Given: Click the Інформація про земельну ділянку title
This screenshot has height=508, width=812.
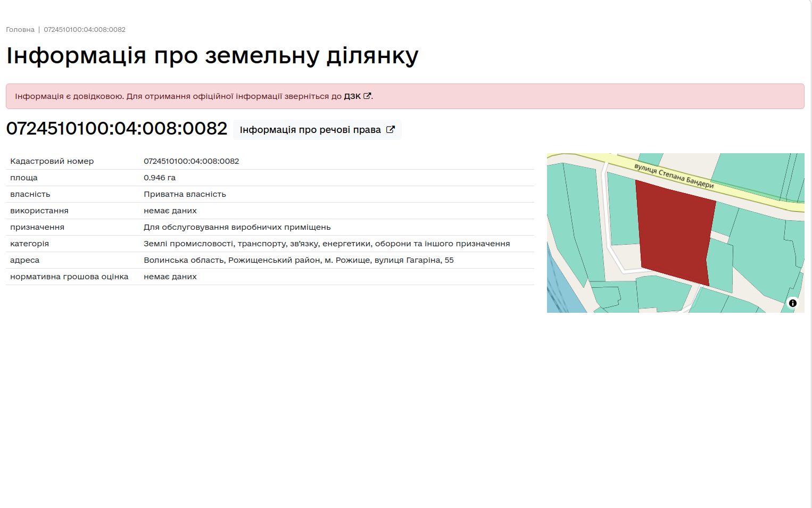Looking at the screenshot, I should [212, 55].
